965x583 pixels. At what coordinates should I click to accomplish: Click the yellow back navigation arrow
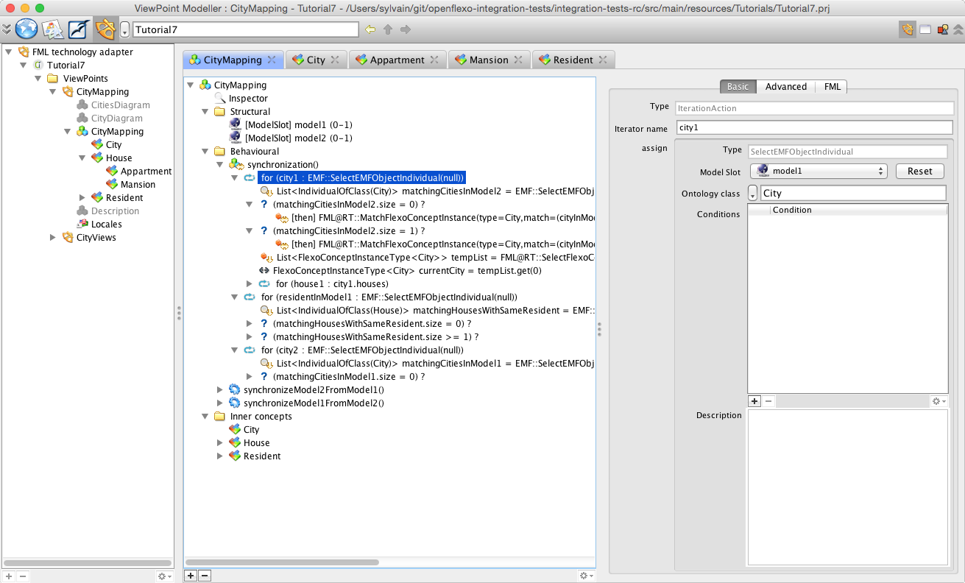[370, 29]
